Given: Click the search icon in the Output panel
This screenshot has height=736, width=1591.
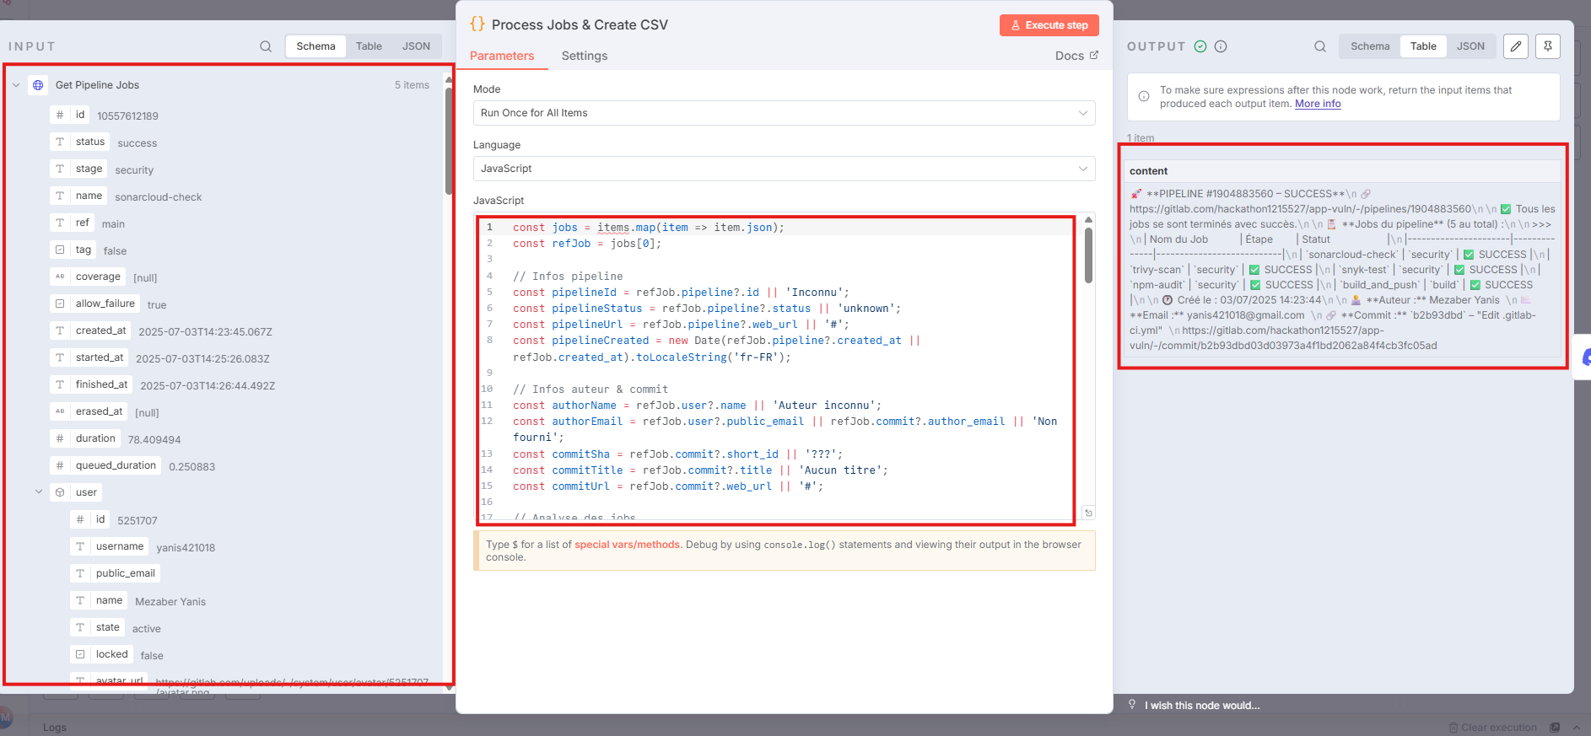Looking at the screenshot, I should pos(1320,46).
